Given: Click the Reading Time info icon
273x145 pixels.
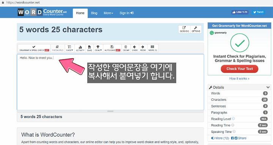Looking at the screenshot, I should 232,125.
